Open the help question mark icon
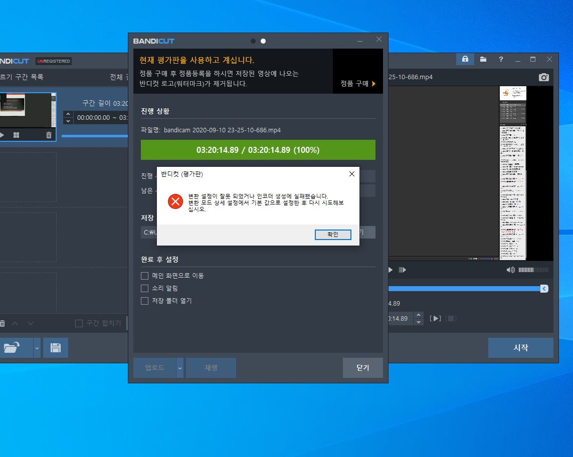Screen dimensions: 573x457 501,59
